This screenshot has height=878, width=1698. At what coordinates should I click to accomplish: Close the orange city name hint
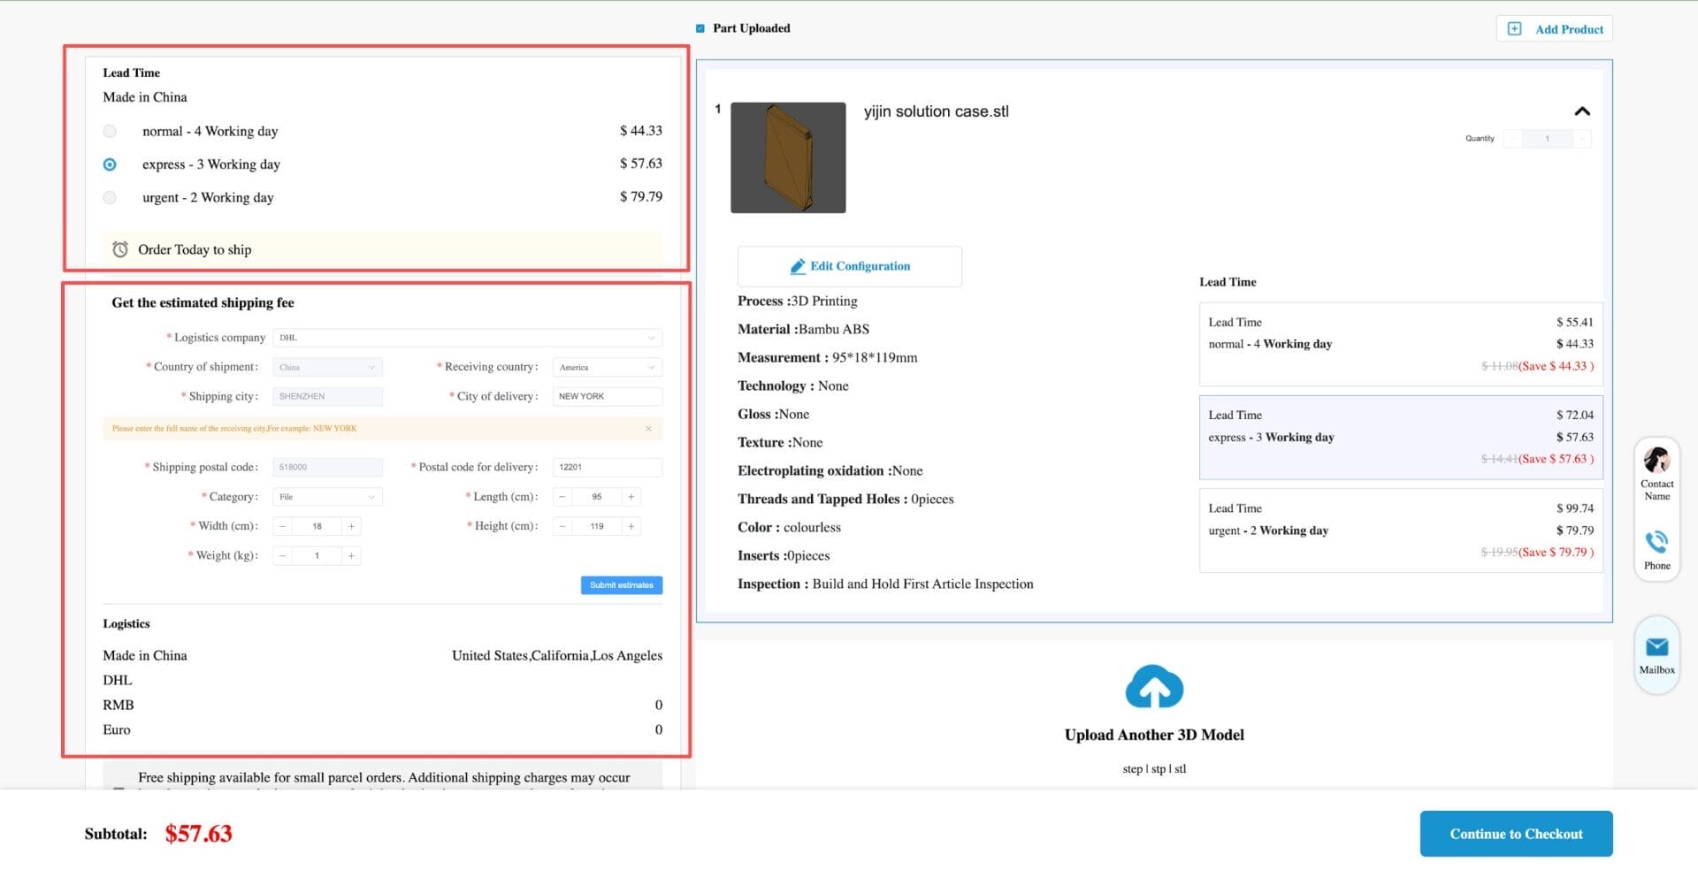click(x=648, y=429)
